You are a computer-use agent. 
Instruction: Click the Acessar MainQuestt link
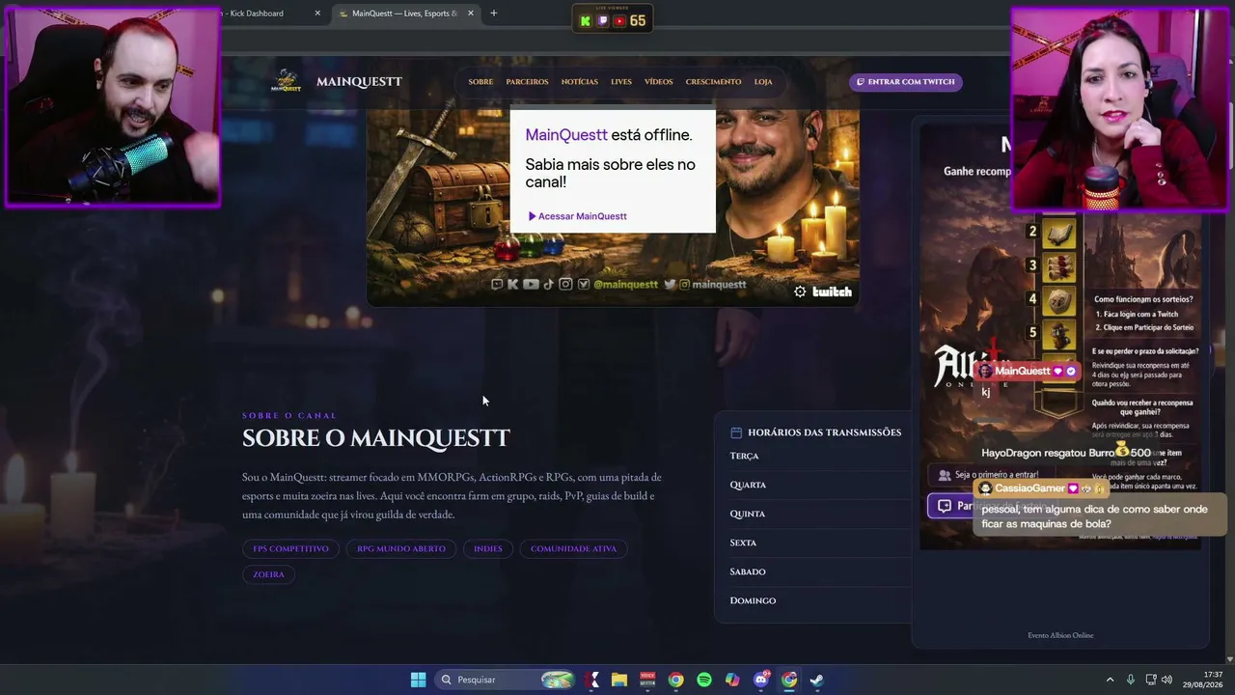point(577,216)
